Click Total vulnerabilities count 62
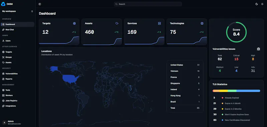This screenshot has height=127, width=267. tap(220, 59)
